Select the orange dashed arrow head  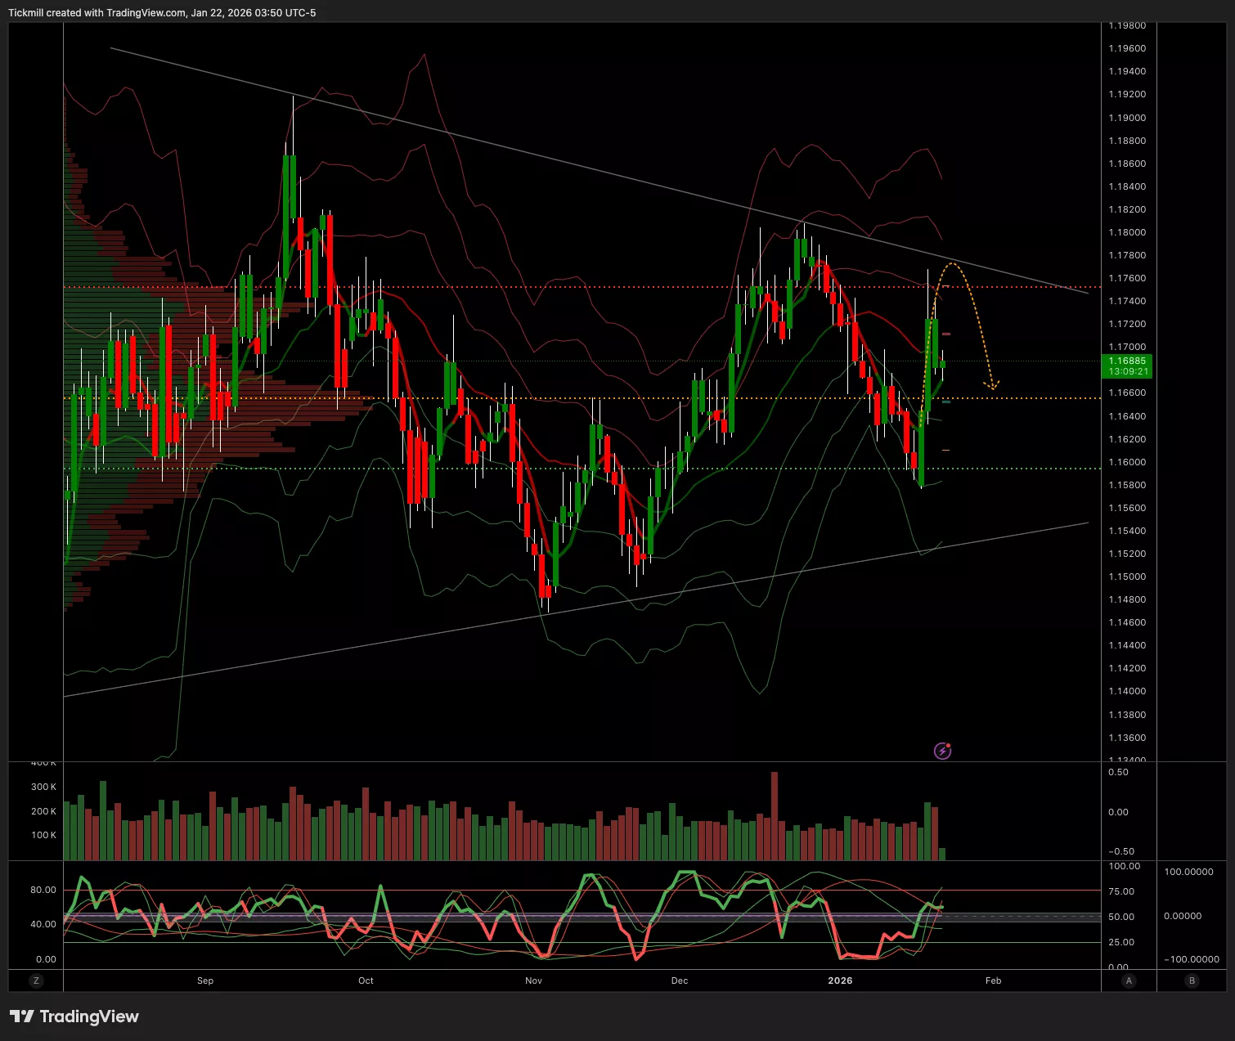coord(992,385)
